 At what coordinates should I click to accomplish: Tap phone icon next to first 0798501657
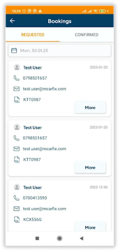[x=16, y=78]
